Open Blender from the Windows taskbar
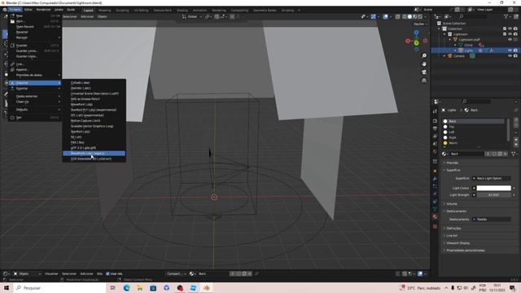 [x=207, y=287]
